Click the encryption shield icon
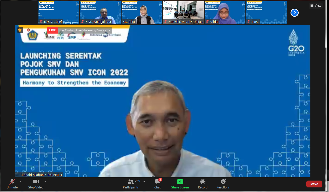Image resolution: width=329 pixels, height=192 pixels. coord(20,30)
